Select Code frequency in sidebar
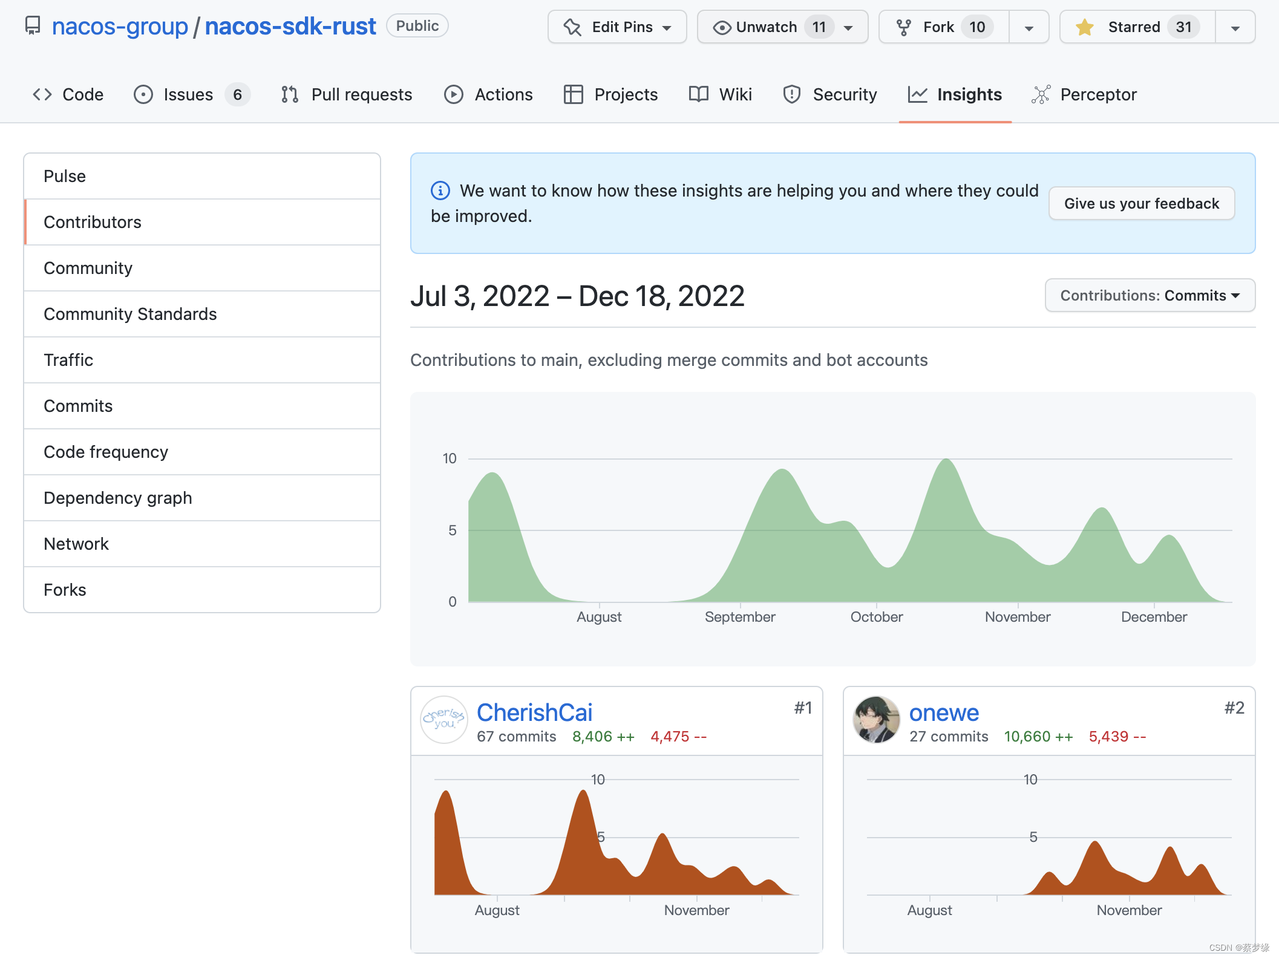Viewport: 1279px width, 958px height. point(106,452)
